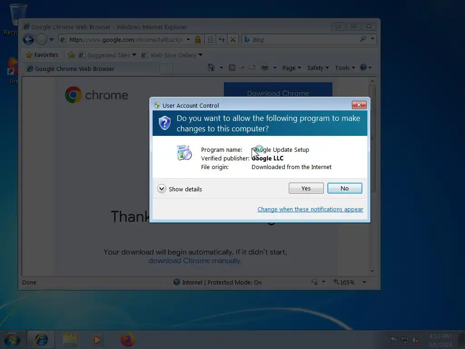
Task: Click Download Chrome button on web page
Action: 278,90
